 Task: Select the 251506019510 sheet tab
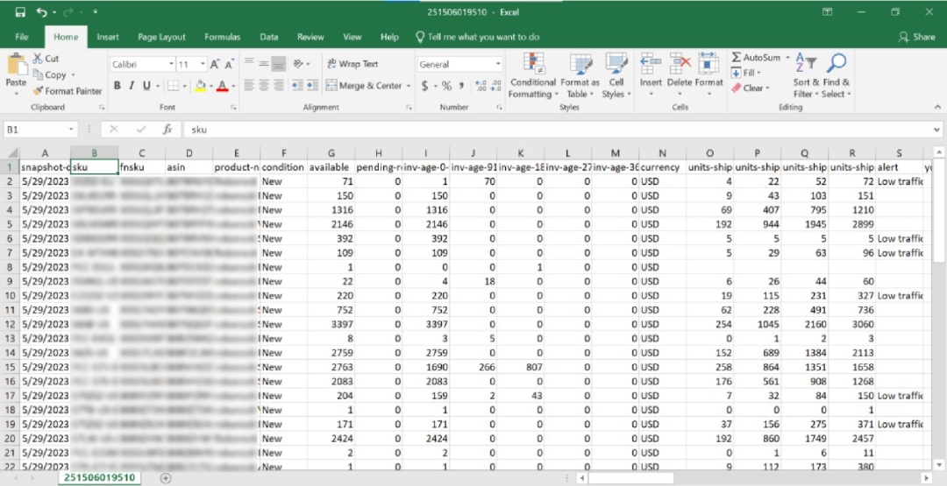tap(99, 477)
